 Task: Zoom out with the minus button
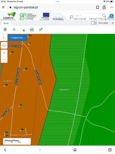pyautogui.click(x=4, y=59)
